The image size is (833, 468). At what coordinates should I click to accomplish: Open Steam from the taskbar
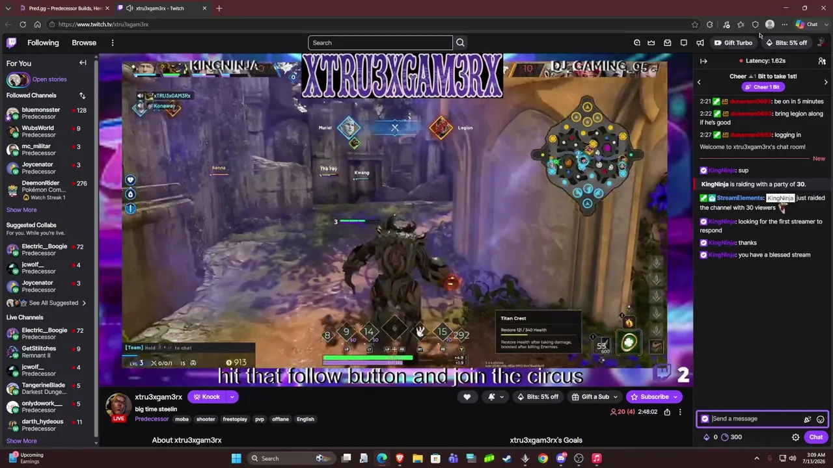(x=507, y=458)
